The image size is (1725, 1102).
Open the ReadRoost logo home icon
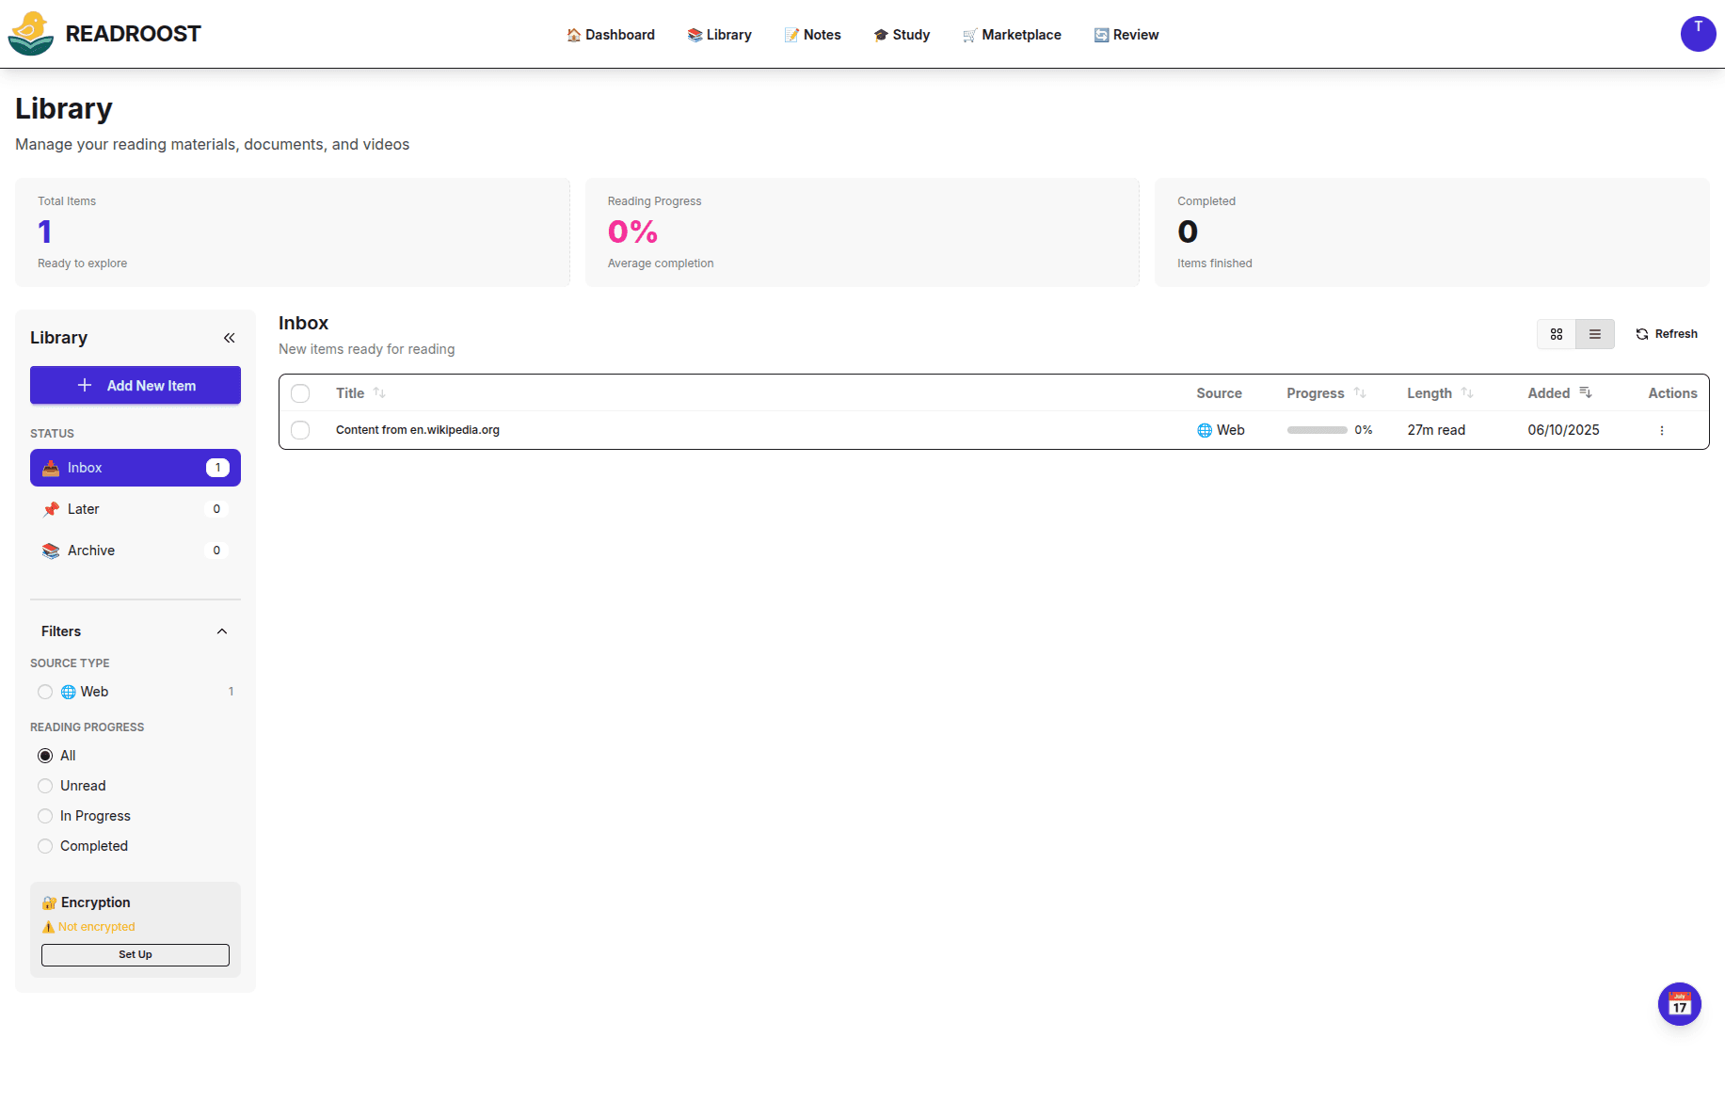pos(31,34)
